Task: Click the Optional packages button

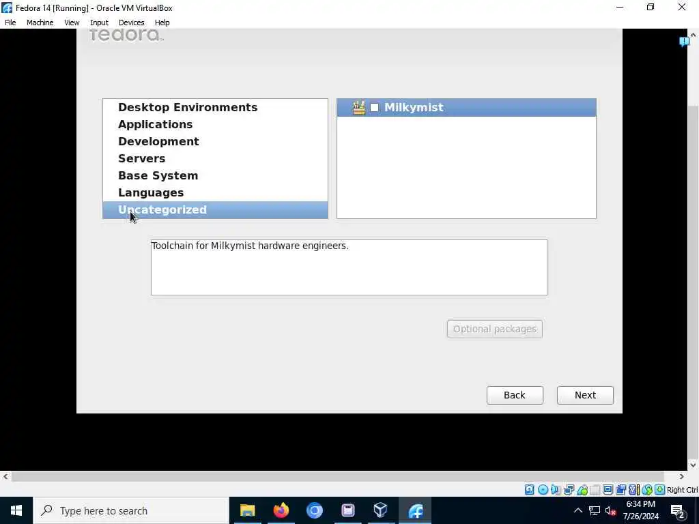Action: coord(495,329)
